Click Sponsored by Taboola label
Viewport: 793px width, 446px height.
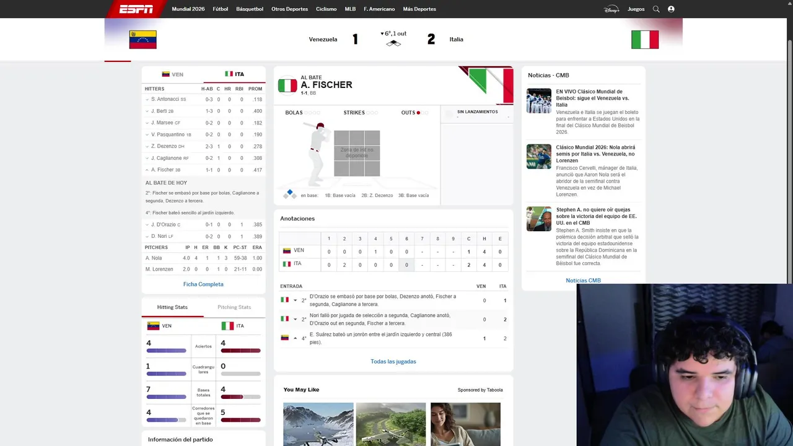click(x=480, y=390)
